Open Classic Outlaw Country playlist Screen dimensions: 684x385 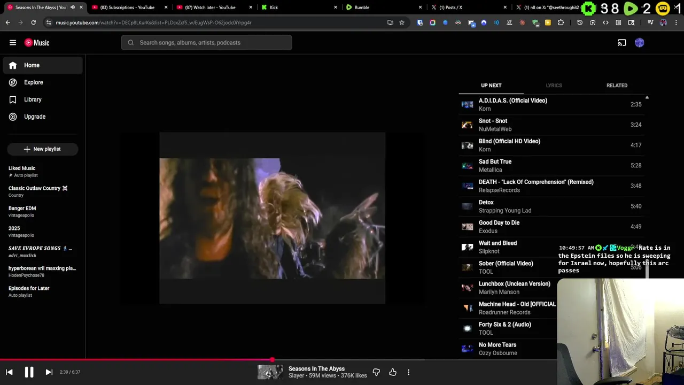(x=43, y=191)
